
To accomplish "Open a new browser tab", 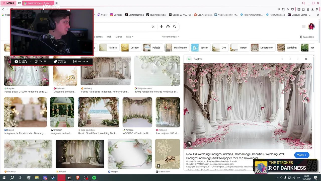I will 56,3.
